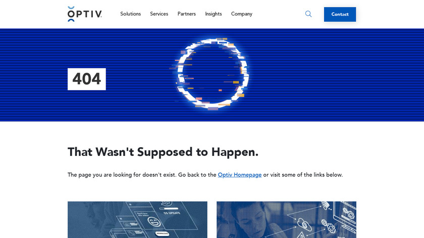Expand the Partners navigation item
This screenshot has height=238, width=424.
187,14
